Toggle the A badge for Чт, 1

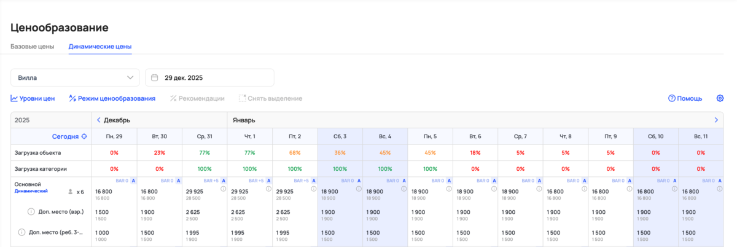tap(268, 181)
